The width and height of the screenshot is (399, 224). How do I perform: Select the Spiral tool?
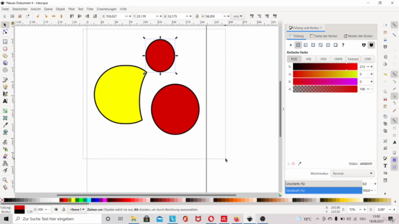(x=5, y=70)
